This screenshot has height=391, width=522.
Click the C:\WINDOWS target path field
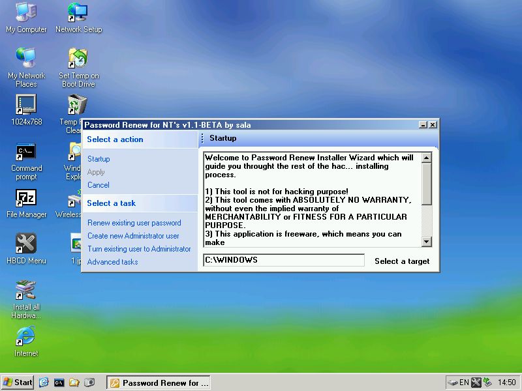[x=284, y=260]
